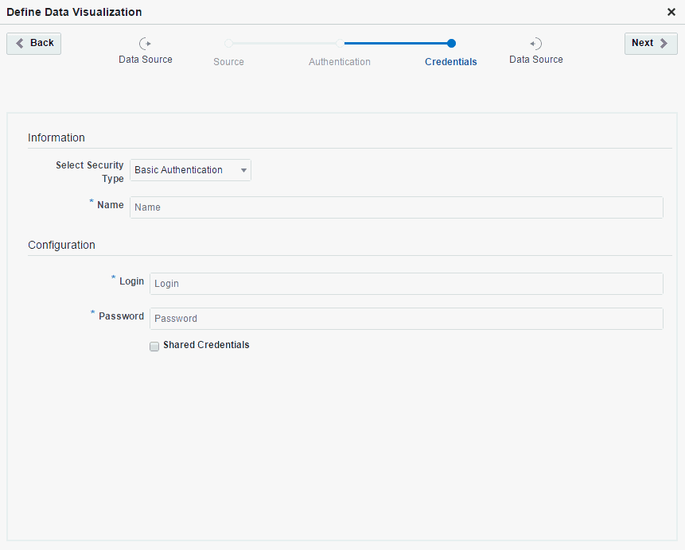This screenshot has height=550, width=685.
Task: Go to the Credentials step label
Action: pyautogui.click(x=451, y=62)
